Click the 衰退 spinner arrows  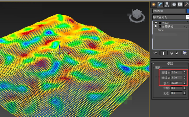tap(184, 93)
